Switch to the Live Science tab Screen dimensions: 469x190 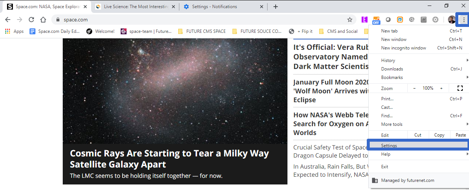(x=135, y=7)
